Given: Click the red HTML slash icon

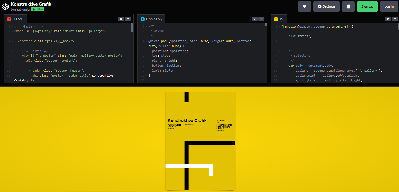Looking at the screenshot, I should coord(9,19).
